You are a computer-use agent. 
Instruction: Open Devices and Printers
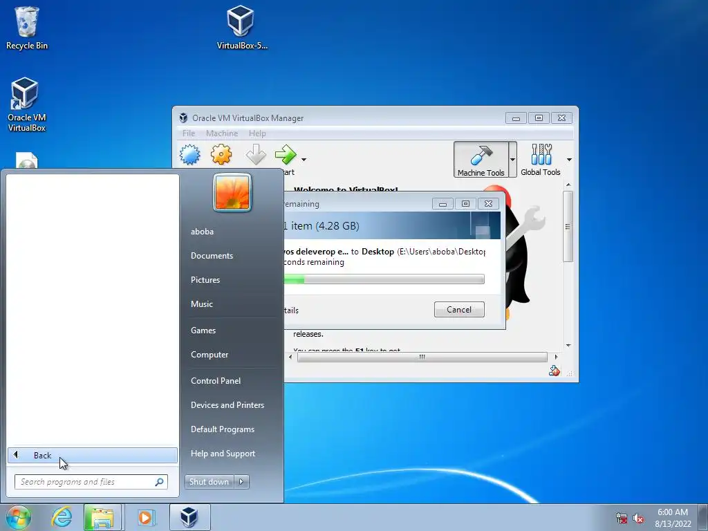227,405
